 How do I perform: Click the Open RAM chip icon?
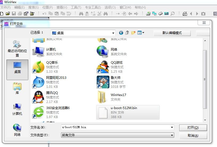[160, 14]
